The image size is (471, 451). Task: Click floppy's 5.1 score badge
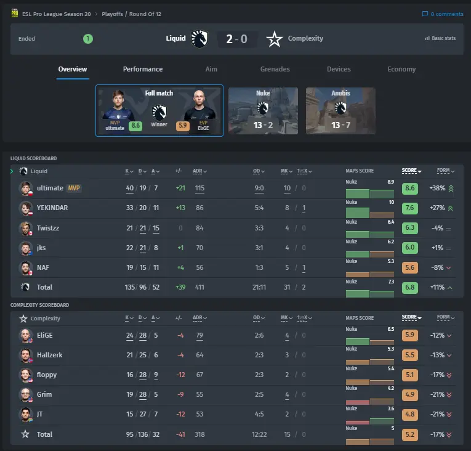point(410,375)
